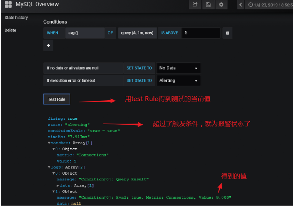Collapse the 0: Object under logs
Viewport: 293px width, 208px height.
pos(54,173)
